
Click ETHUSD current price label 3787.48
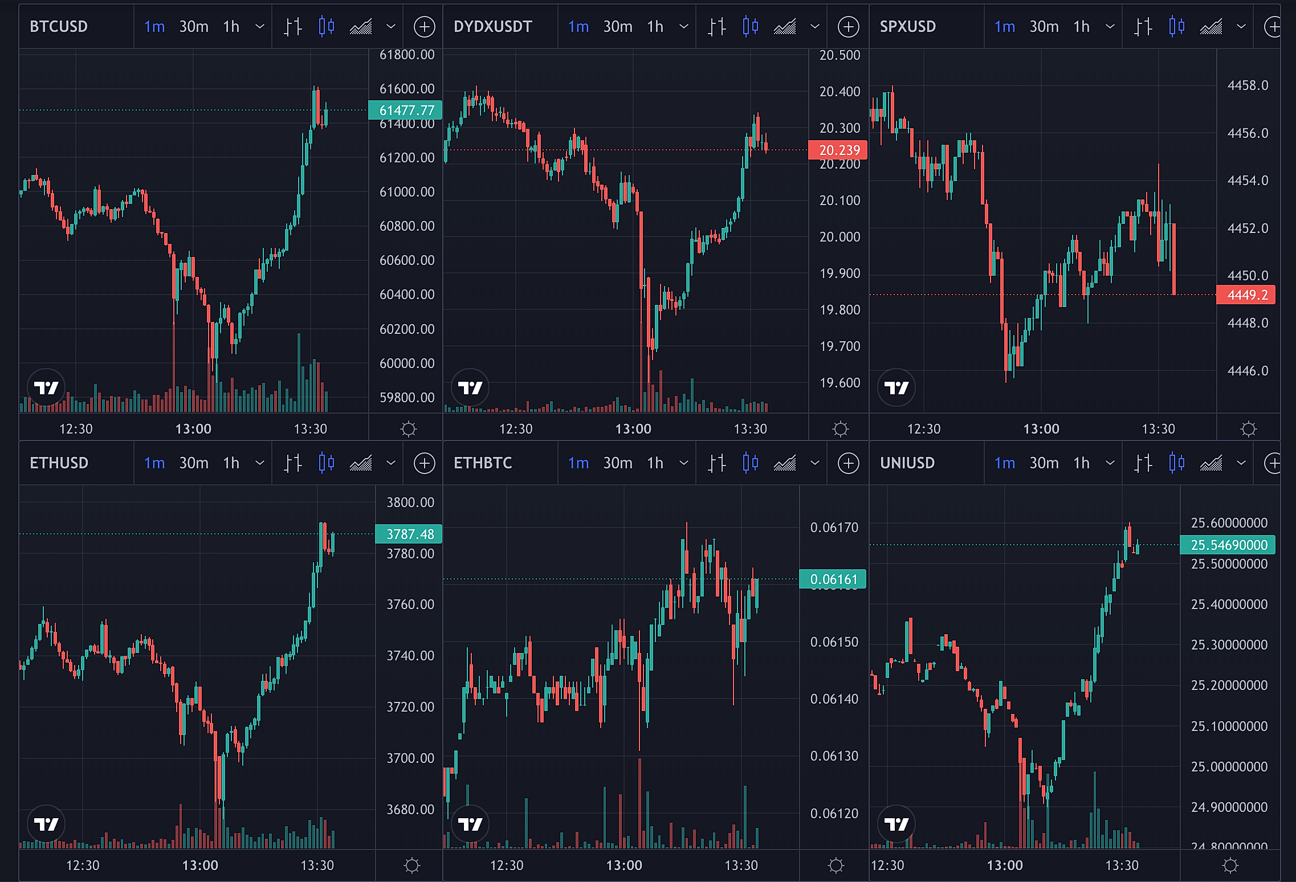[x=409, y=534]
